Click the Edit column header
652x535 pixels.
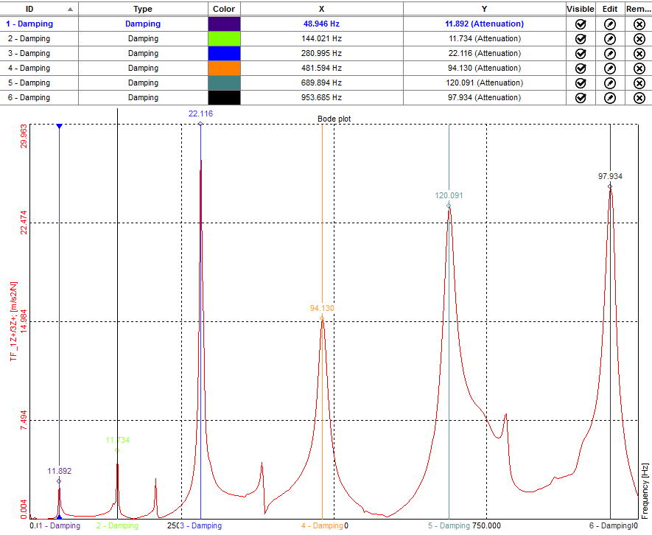[610, 9]
